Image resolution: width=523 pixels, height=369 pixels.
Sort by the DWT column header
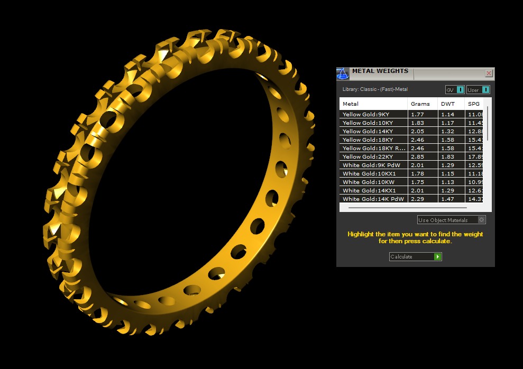coord(451,104)
